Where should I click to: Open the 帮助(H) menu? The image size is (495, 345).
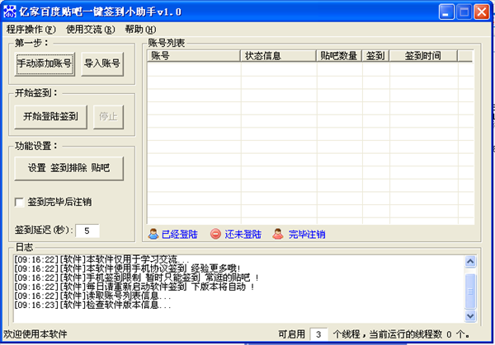point(140,30)
